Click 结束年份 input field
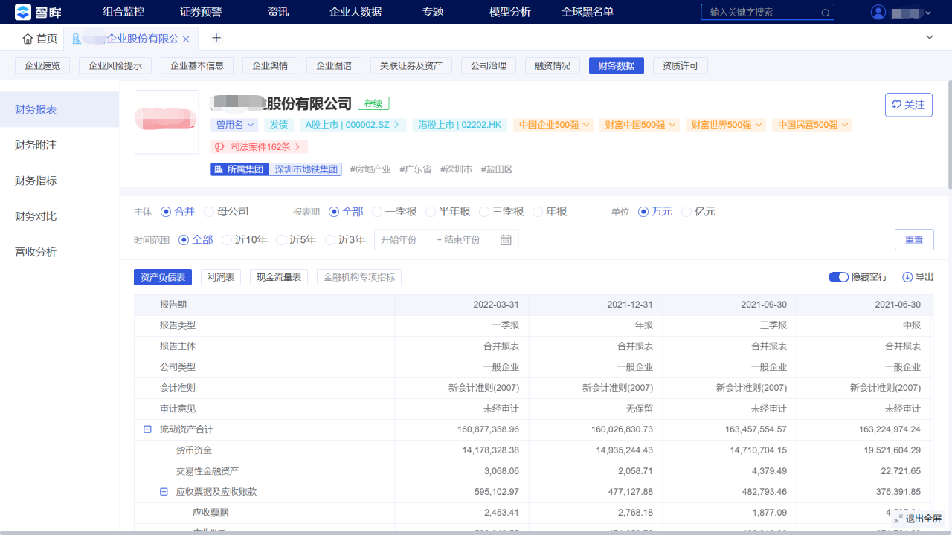This screenshot has height=535, width=952. tap(462, 240)
